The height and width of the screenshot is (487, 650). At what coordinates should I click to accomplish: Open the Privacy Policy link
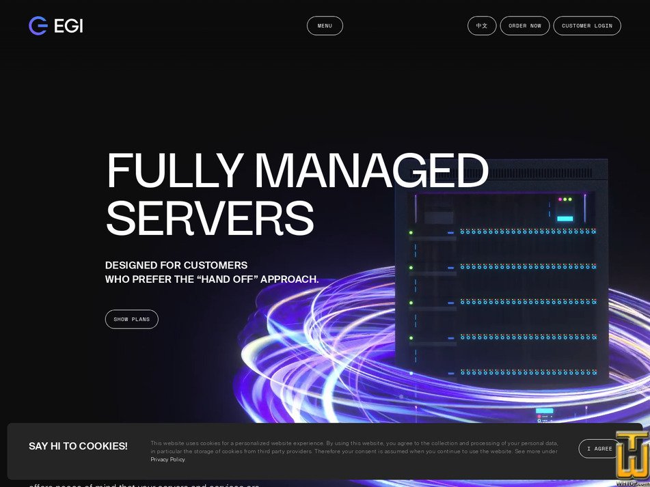pos(167,459)
